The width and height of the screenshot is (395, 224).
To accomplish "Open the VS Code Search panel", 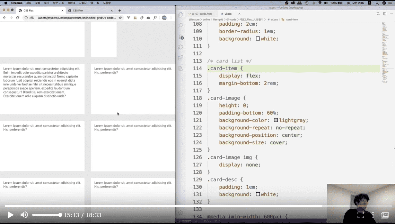I will pyautogui.click(x=180, y=26).
